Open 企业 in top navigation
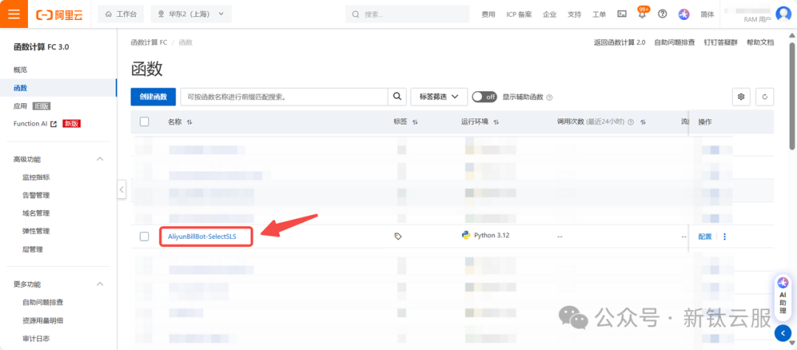The image size is (797, 350). 550,14
